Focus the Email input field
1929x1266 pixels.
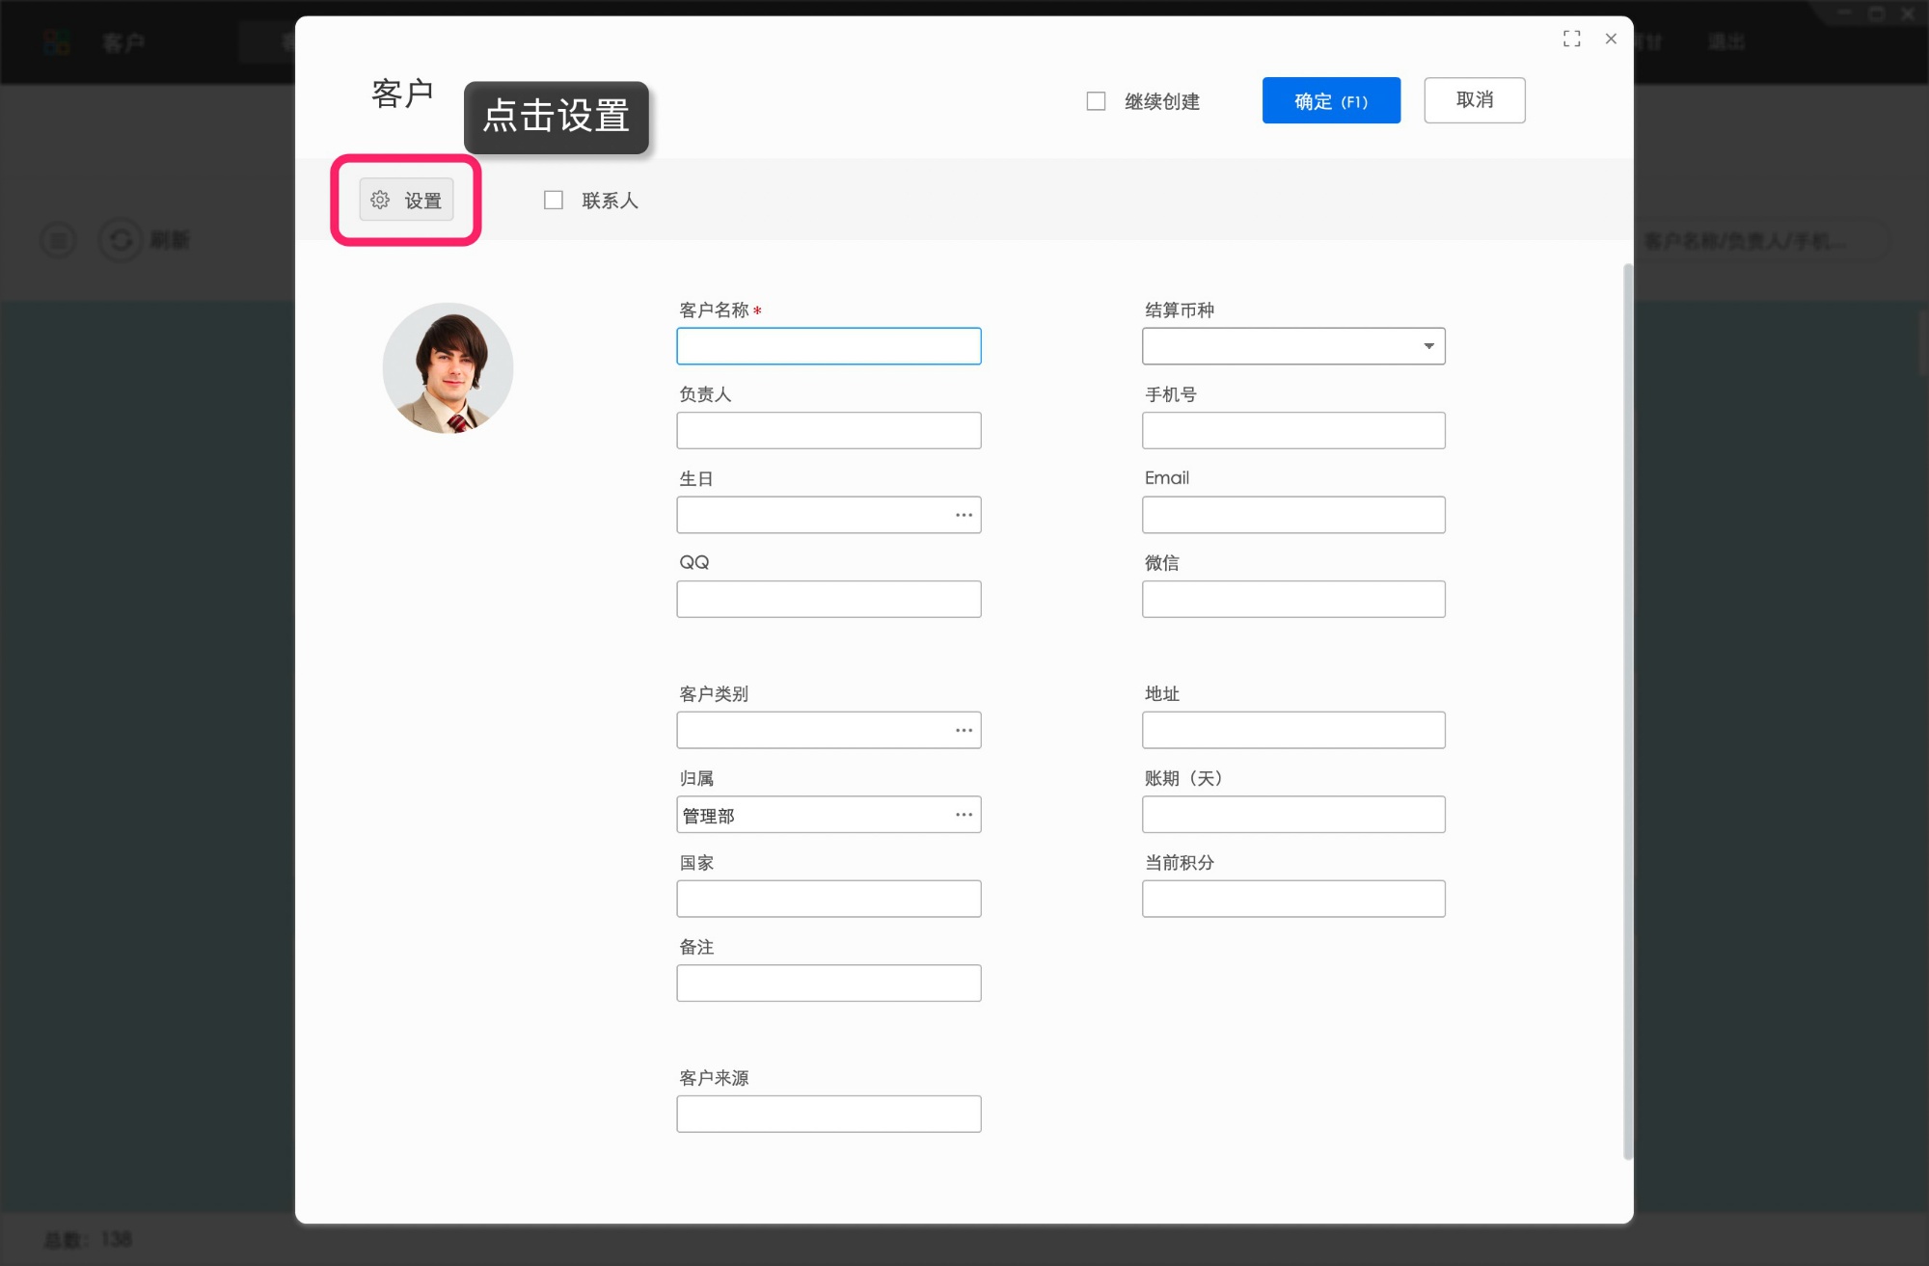pyautogui.click(x=1293, y=515)
